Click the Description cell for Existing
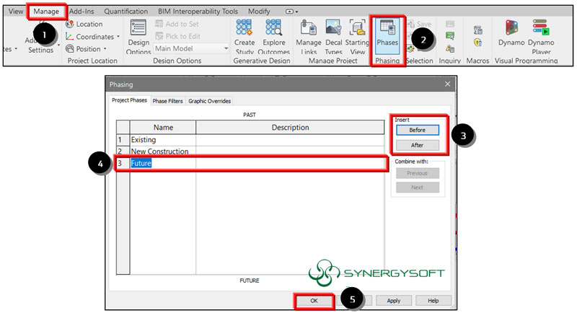This screenshot has height=313, width=577. pos(290,140)
